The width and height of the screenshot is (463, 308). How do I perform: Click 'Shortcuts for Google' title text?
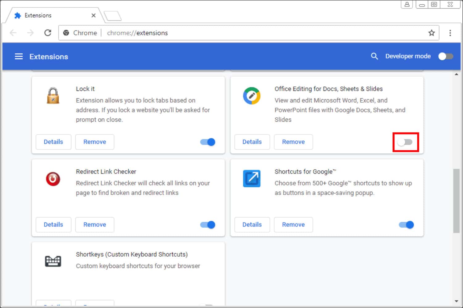305,172
